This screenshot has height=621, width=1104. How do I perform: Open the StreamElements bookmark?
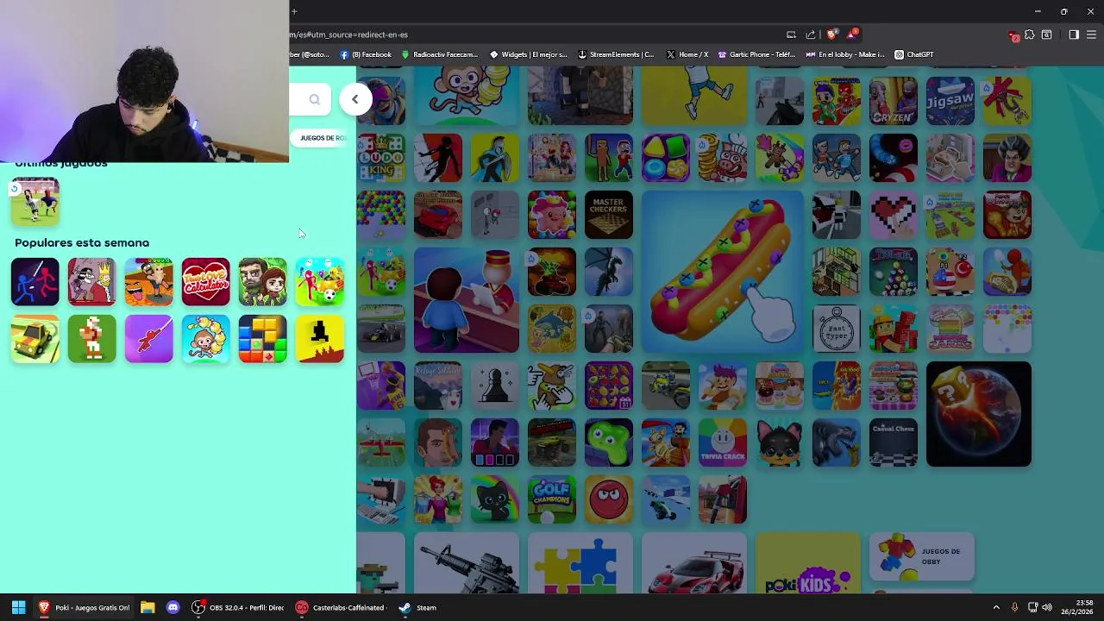tap(616, 54)
